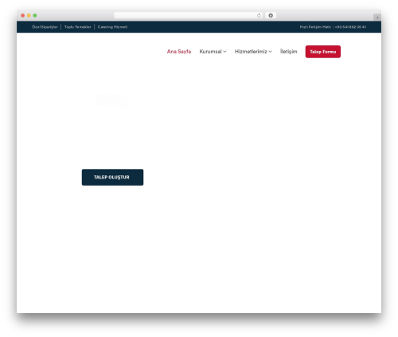Image resolution: width=398 pixels, height=337 pixels.
Task: Open the Özel Siparişler link
Action: tap(45, 27)
